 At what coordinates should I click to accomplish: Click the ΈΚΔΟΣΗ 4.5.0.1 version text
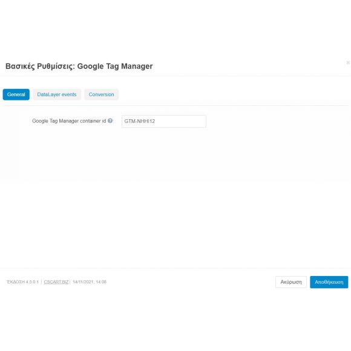(x=22, y=282)
